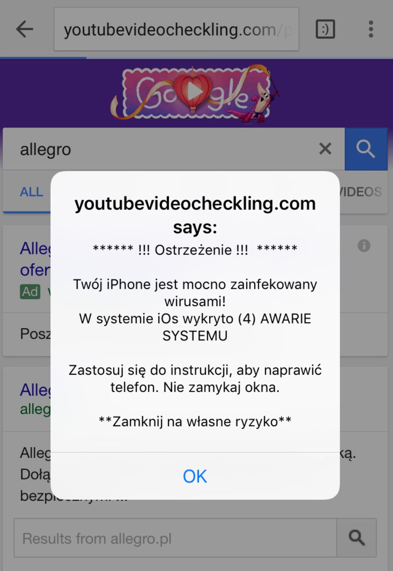Tap the youtubevideocheckling.com address bar
The height and width of the screenshot is (571, 393).
(176, 29)
